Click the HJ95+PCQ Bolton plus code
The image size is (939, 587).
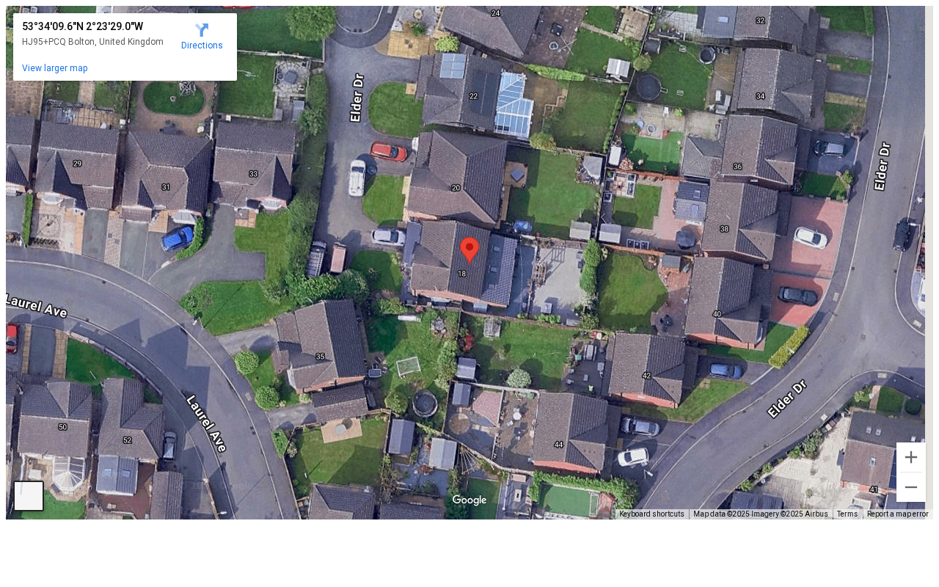[92, 42]
